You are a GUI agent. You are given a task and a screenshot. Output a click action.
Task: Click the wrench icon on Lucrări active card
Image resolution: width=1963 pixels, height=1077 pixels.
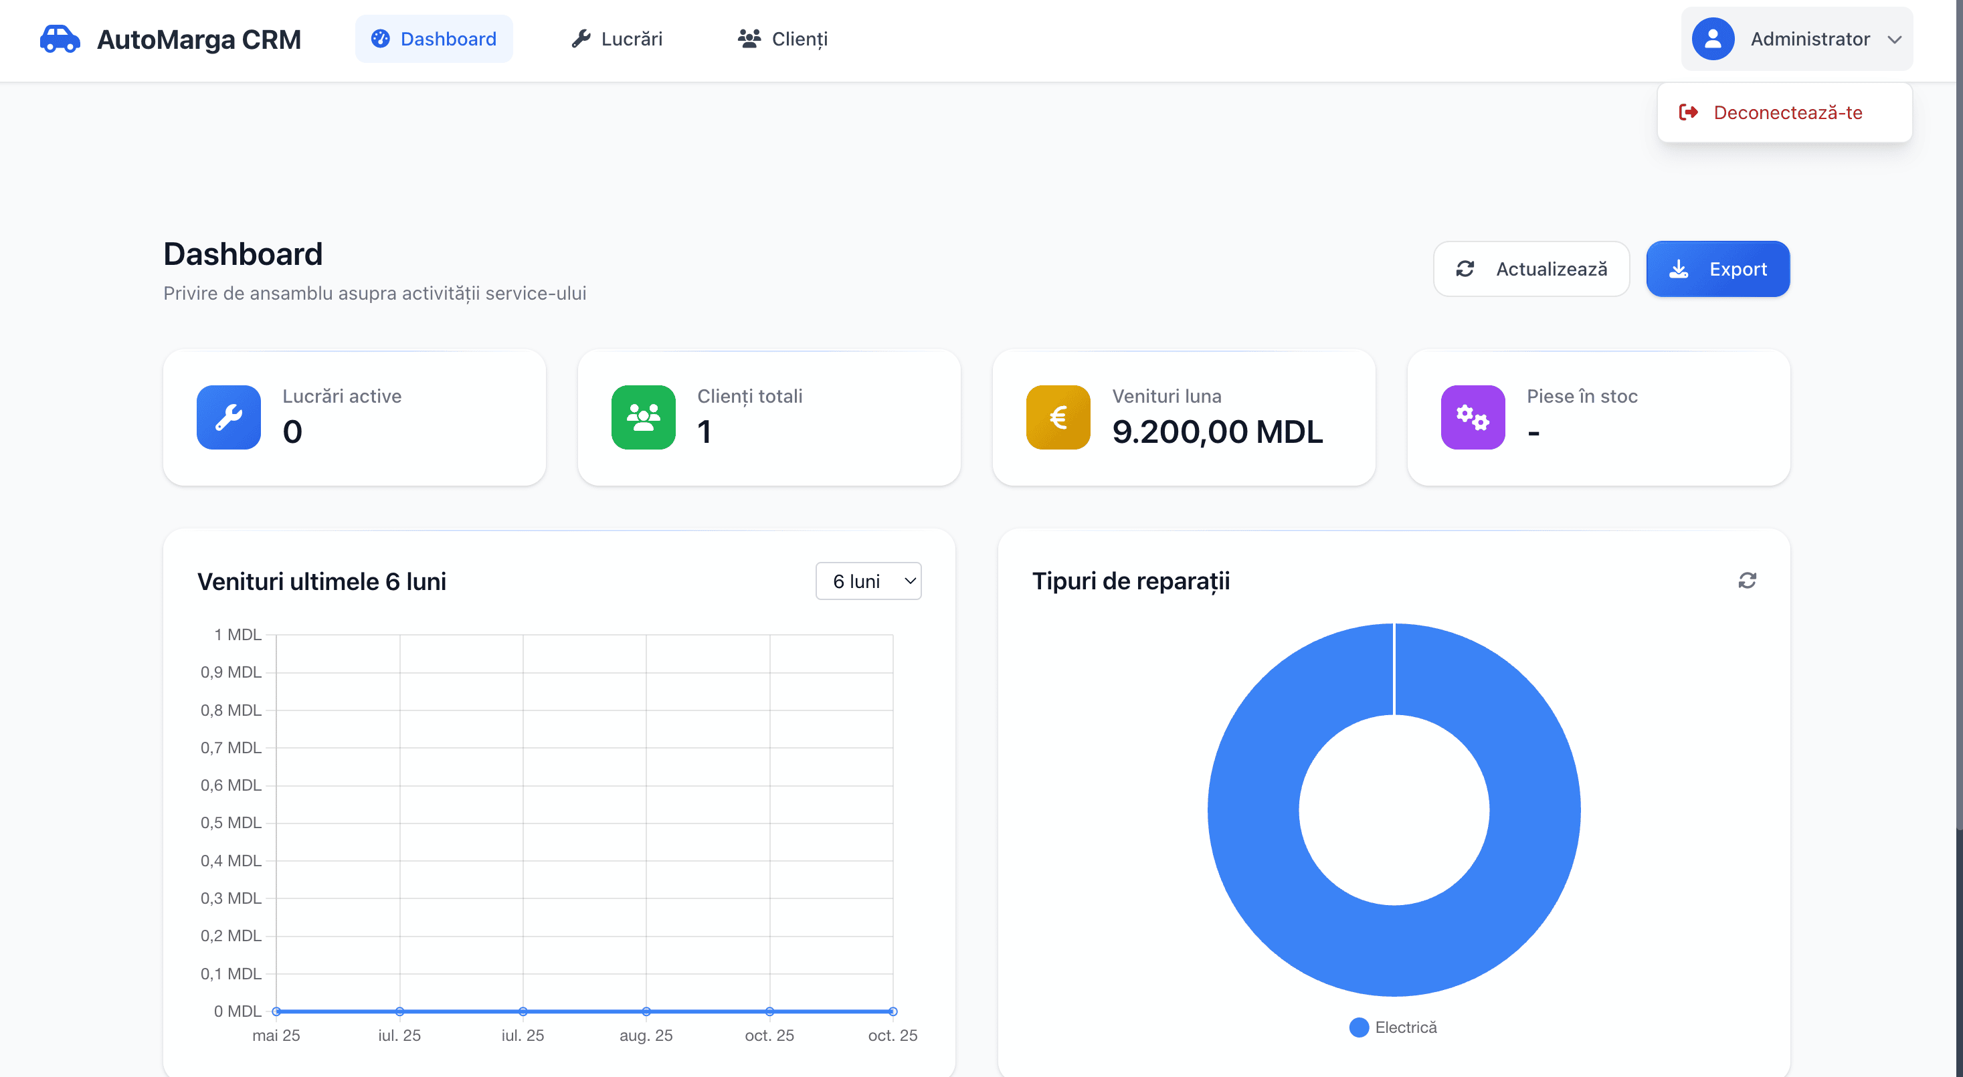click(x=229, y=417)
